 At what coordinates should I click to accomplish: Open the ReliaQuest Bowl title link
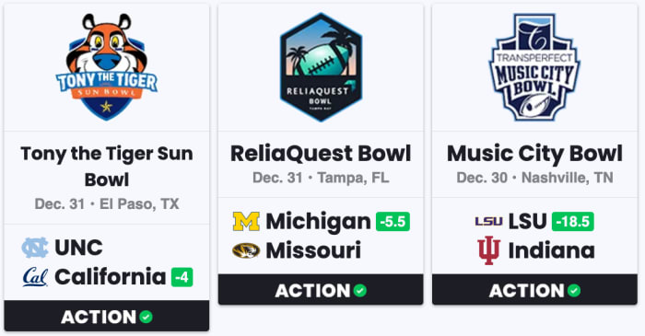tap(321, 154)
